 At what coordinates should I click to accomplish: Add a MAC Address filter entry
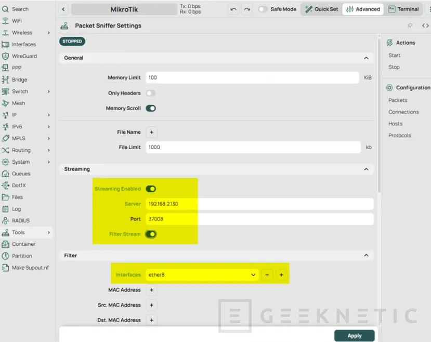[151, 290]
